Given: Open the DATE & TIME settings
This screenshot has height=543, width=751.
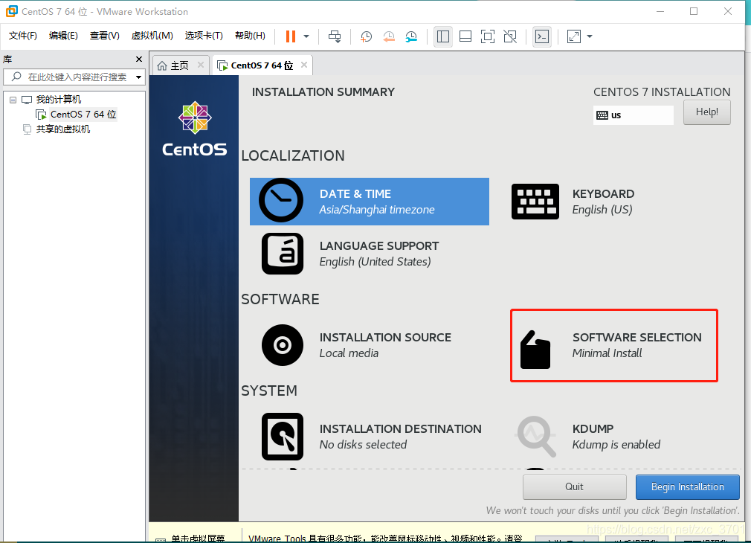Looking at the screenshot, I should coord(370,202).
